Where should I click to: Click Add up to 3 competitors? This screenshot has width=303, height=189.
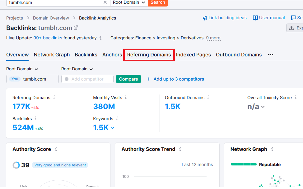coord(175,79)
